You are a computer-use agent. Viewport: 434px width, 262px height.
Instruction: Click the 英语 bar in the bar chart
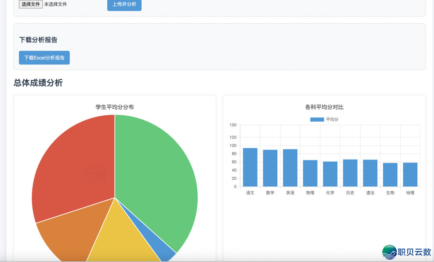click(290, 169)
